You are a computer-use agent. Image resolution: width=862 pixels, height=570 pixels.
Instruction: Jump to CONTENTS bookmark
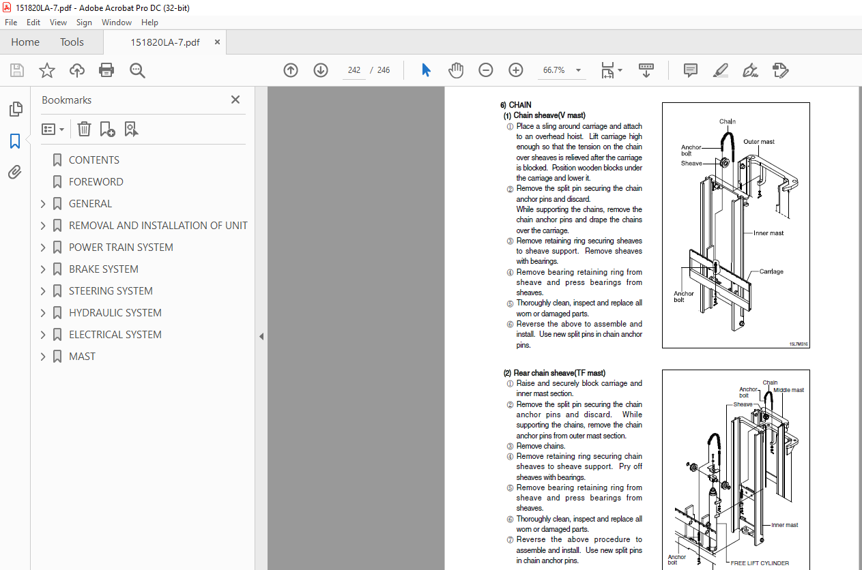point(94,160)
